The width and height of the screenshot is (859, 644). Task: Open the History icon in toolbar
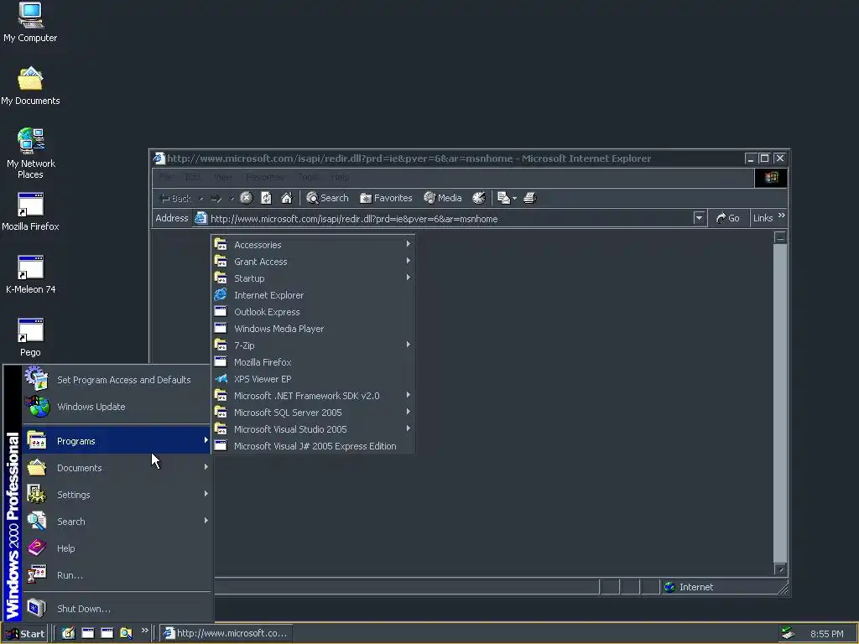point(479,198)
